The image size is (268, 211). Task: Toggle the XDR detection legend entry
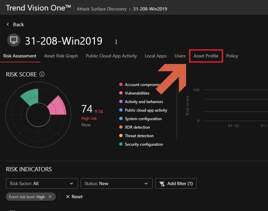(x=137, y=127)
